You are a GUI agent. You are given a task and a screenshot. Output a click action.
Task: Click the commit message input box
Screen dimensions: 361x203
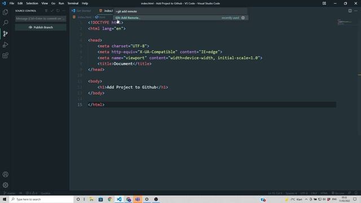41,19
